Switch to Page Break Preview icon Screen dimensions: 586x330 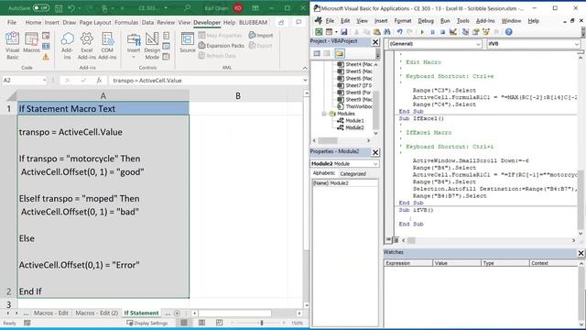coord(220,323)
